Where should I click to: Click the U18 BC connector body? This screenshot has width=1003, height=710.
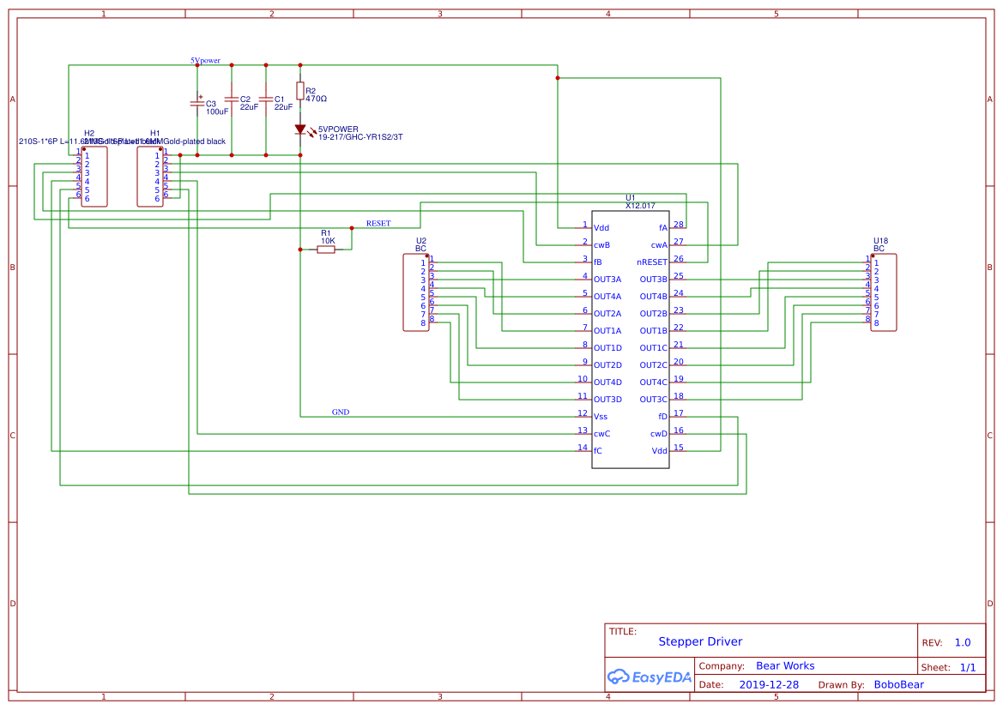pos(884,292)
